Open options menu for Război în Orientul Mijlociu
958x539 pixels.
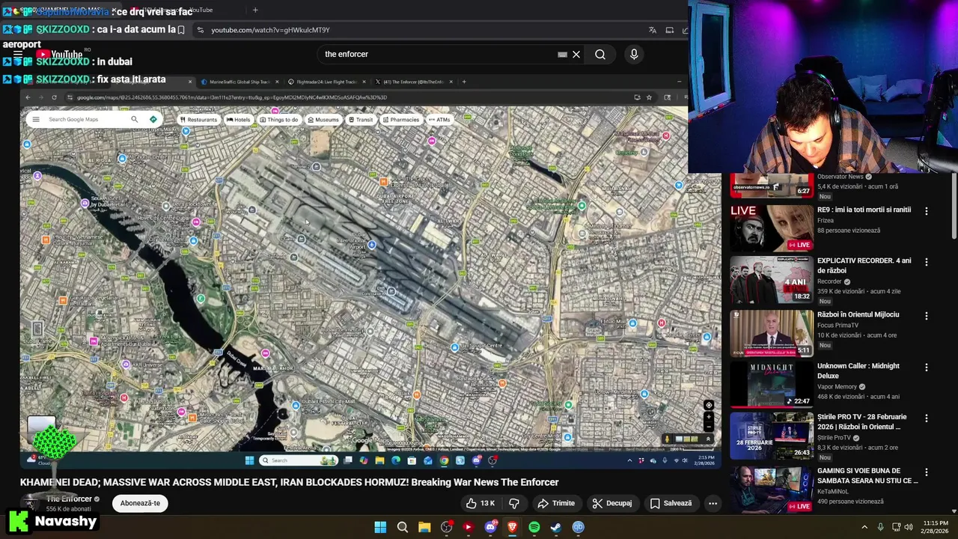pyautogui.click(x=927, y=316)
